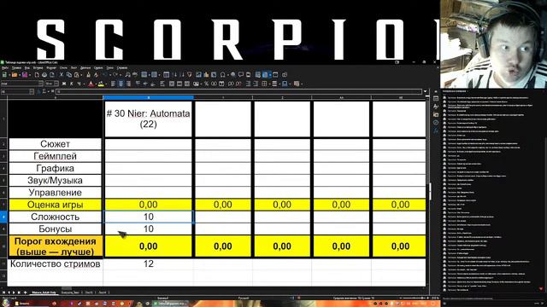Open the sidebar Styles panel icon
This screenshot has width=547, height=307.
436,106
